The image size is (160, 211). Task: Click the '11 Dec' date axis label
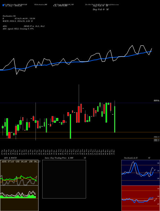(114, 152)
